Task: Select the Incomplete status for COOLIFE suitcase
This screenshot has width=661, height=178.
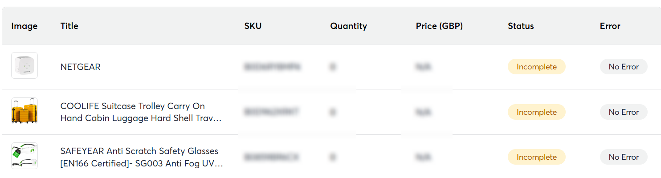Action: coord(536,112)
